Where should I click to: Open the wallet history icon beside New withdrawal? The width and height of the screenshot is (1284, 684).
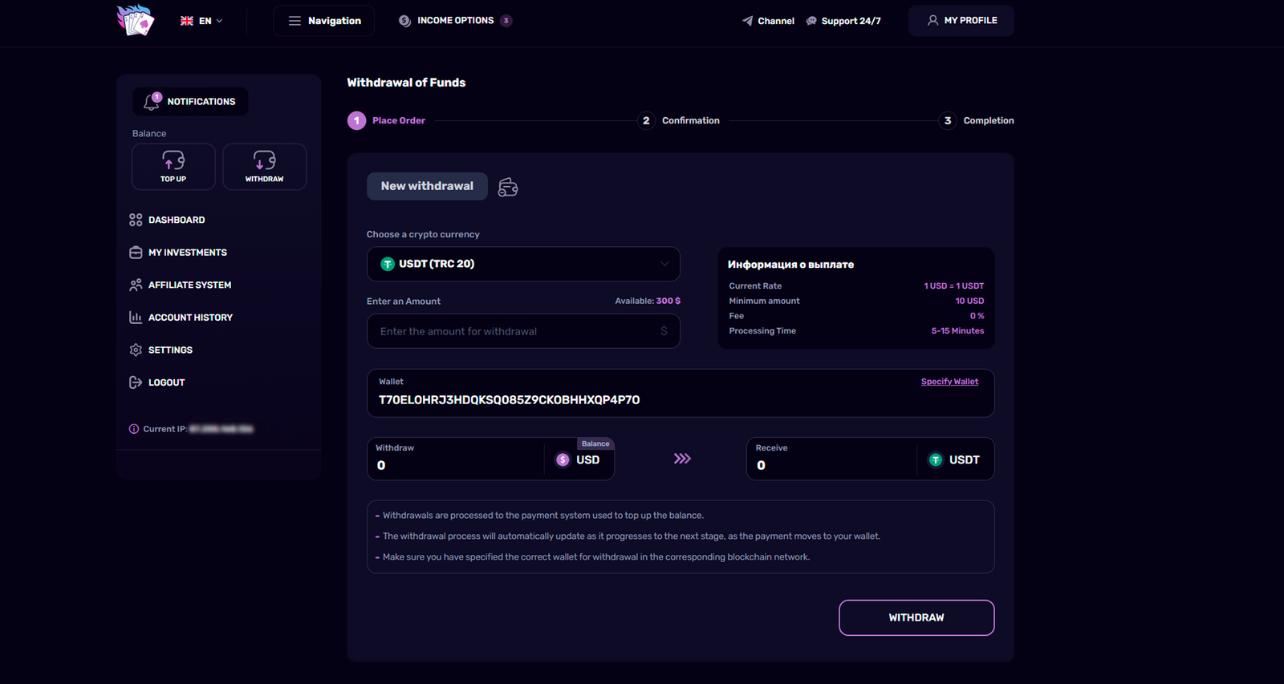pyautogui.click(x=508, y=187)
